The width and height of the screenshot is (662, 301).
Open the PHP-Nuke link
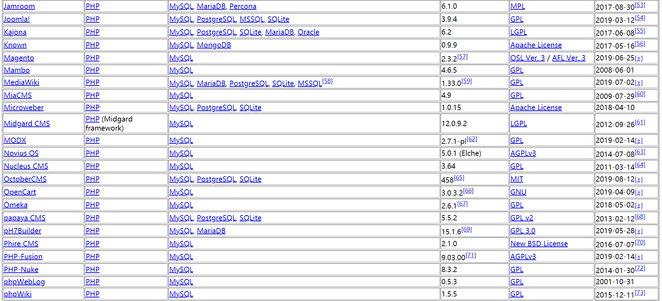click(x=21, y=270)
